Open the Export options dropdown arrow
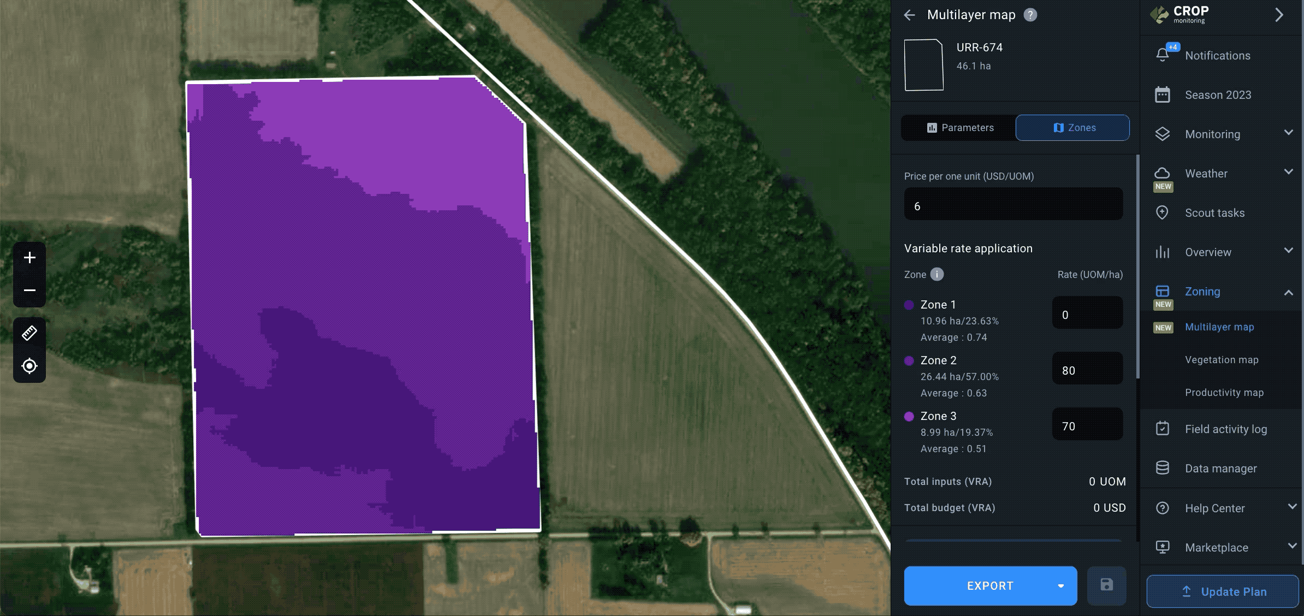This screenshot has height=616, width=1304. pyautogui.click(x=1061, y=585)
